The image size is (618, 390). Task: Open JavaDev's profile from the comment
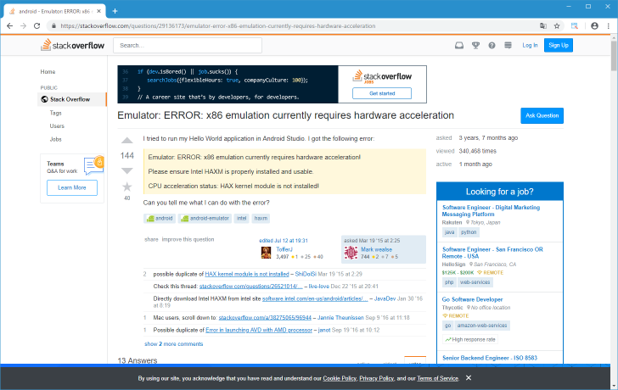[385, 298]
